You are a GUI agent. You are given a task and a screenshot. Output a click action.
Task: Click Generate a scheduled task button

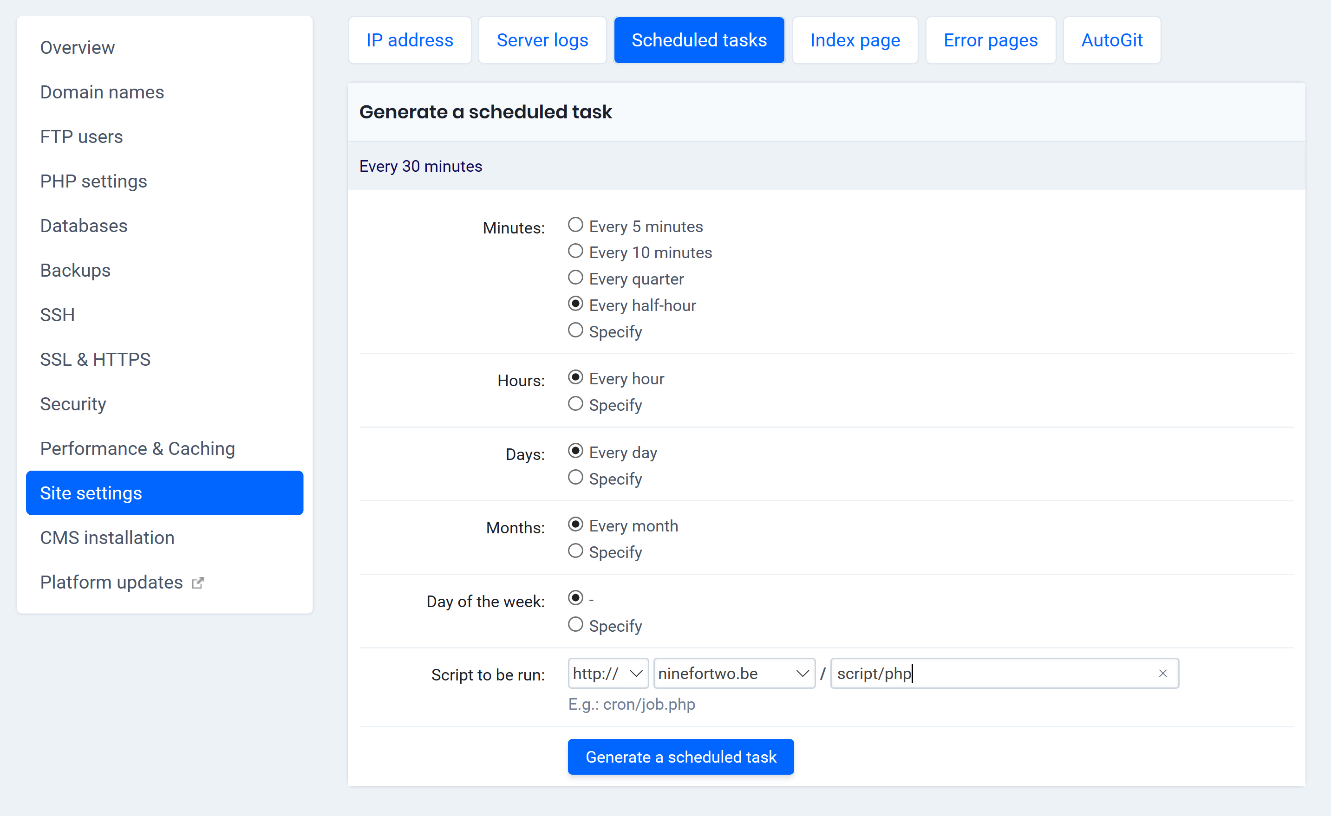[681, 757]
